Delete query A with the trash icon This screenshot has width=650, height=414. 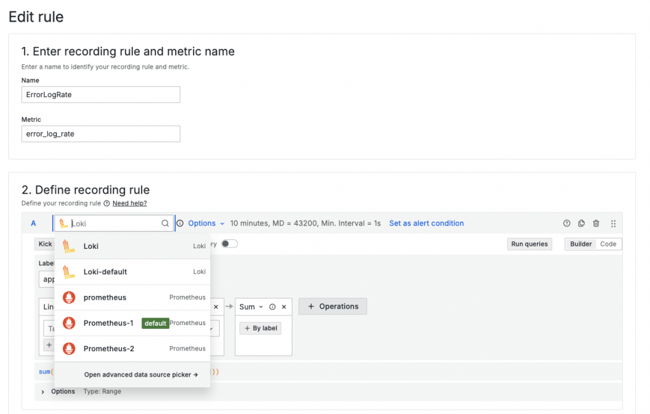[x=596, y=224]
